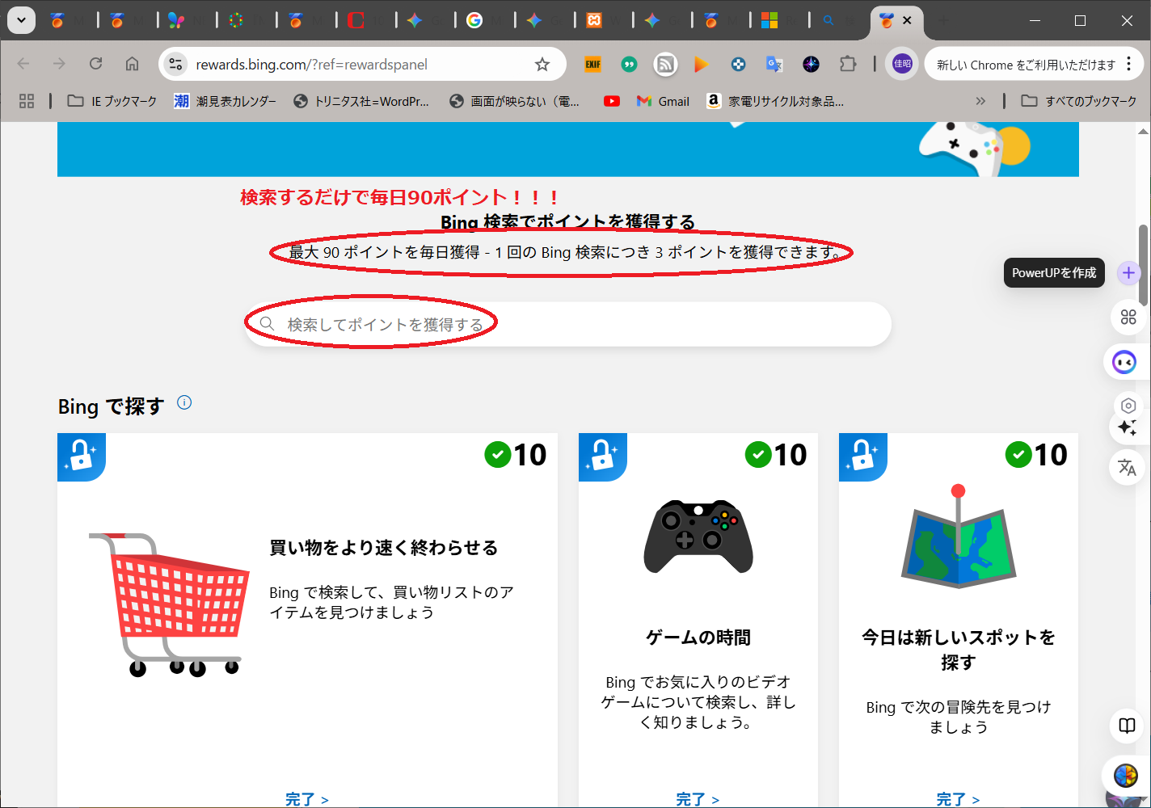1151x808 pixels.
Task: Click the orange play-button extension icon
Action: (x=702, y=64)
